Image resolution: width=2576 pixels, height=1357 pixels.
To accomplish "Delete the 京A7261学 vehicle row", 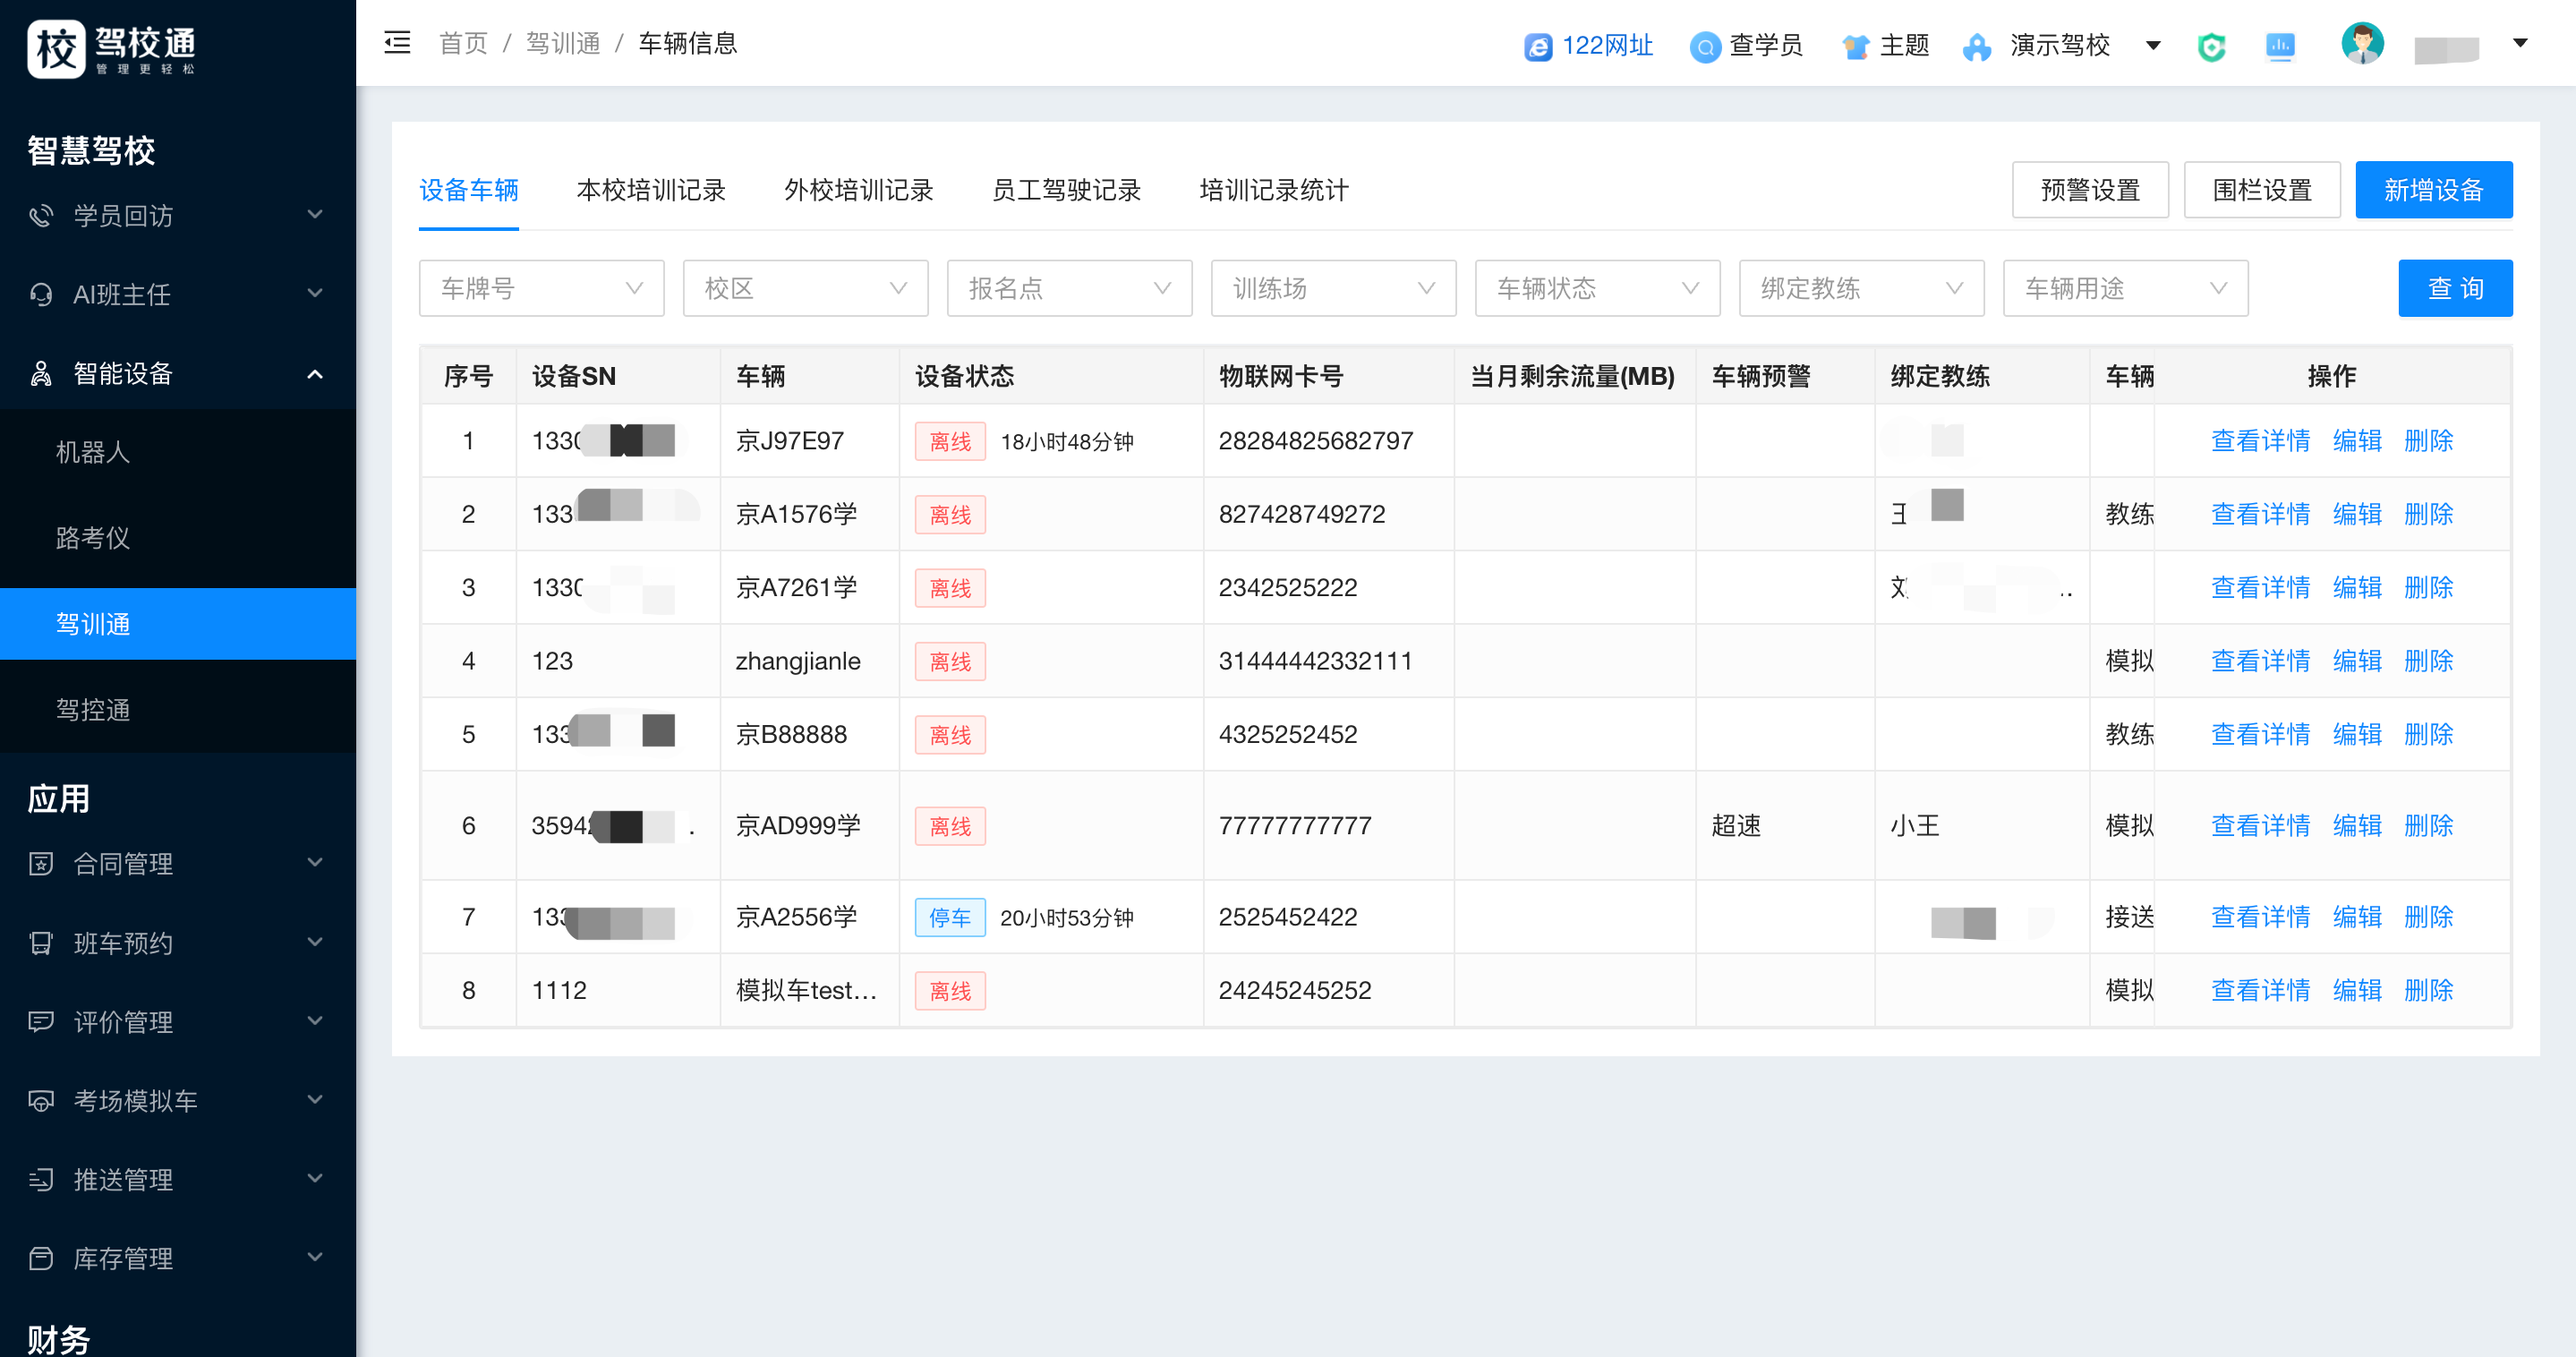I will (x=2428, y=587).
